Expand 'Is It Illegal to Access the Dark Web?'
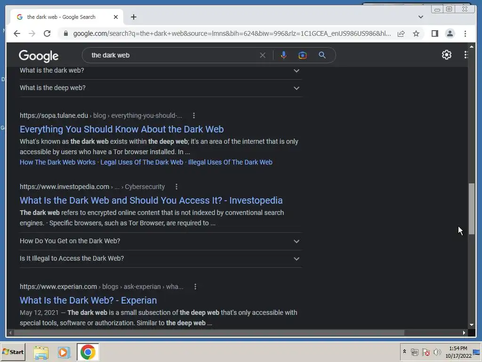The width and height of the screenshot is (482, 362). point(161,259)
